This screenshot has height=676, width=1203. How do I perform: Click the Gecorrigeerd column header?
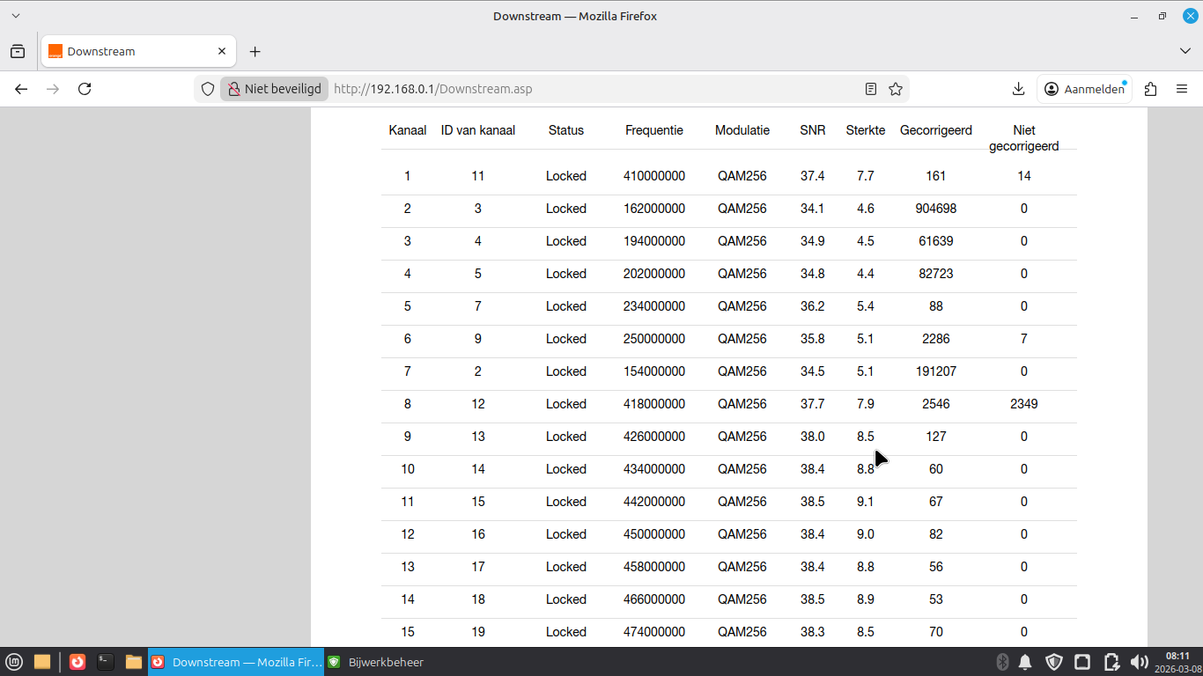pyautogui.click(x=936, y=130)
